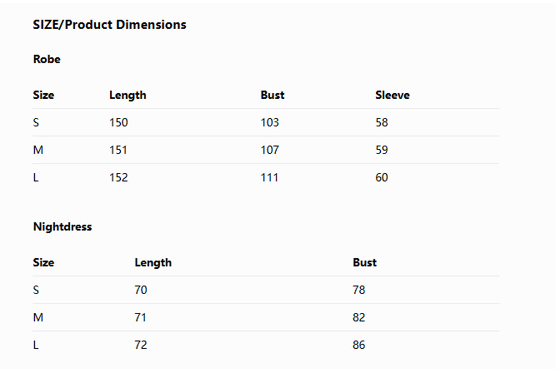Click Nightdress bust value 82
The height and width of the screenshot is (372, 556).
[x=359, y=318]
